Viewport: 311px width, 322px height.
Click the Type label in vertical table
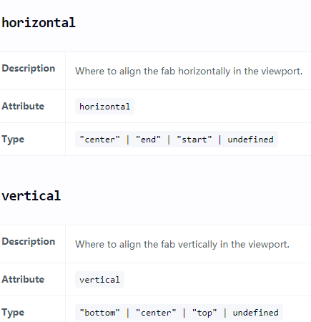[13, 313]
